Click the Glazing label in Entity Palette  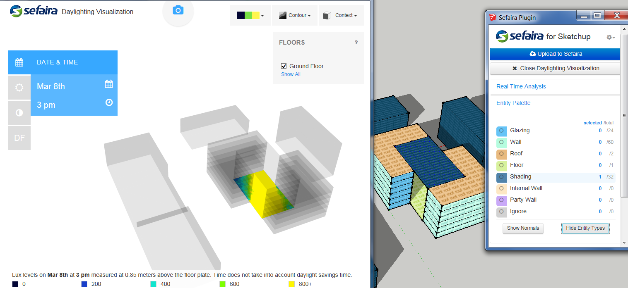520,130
